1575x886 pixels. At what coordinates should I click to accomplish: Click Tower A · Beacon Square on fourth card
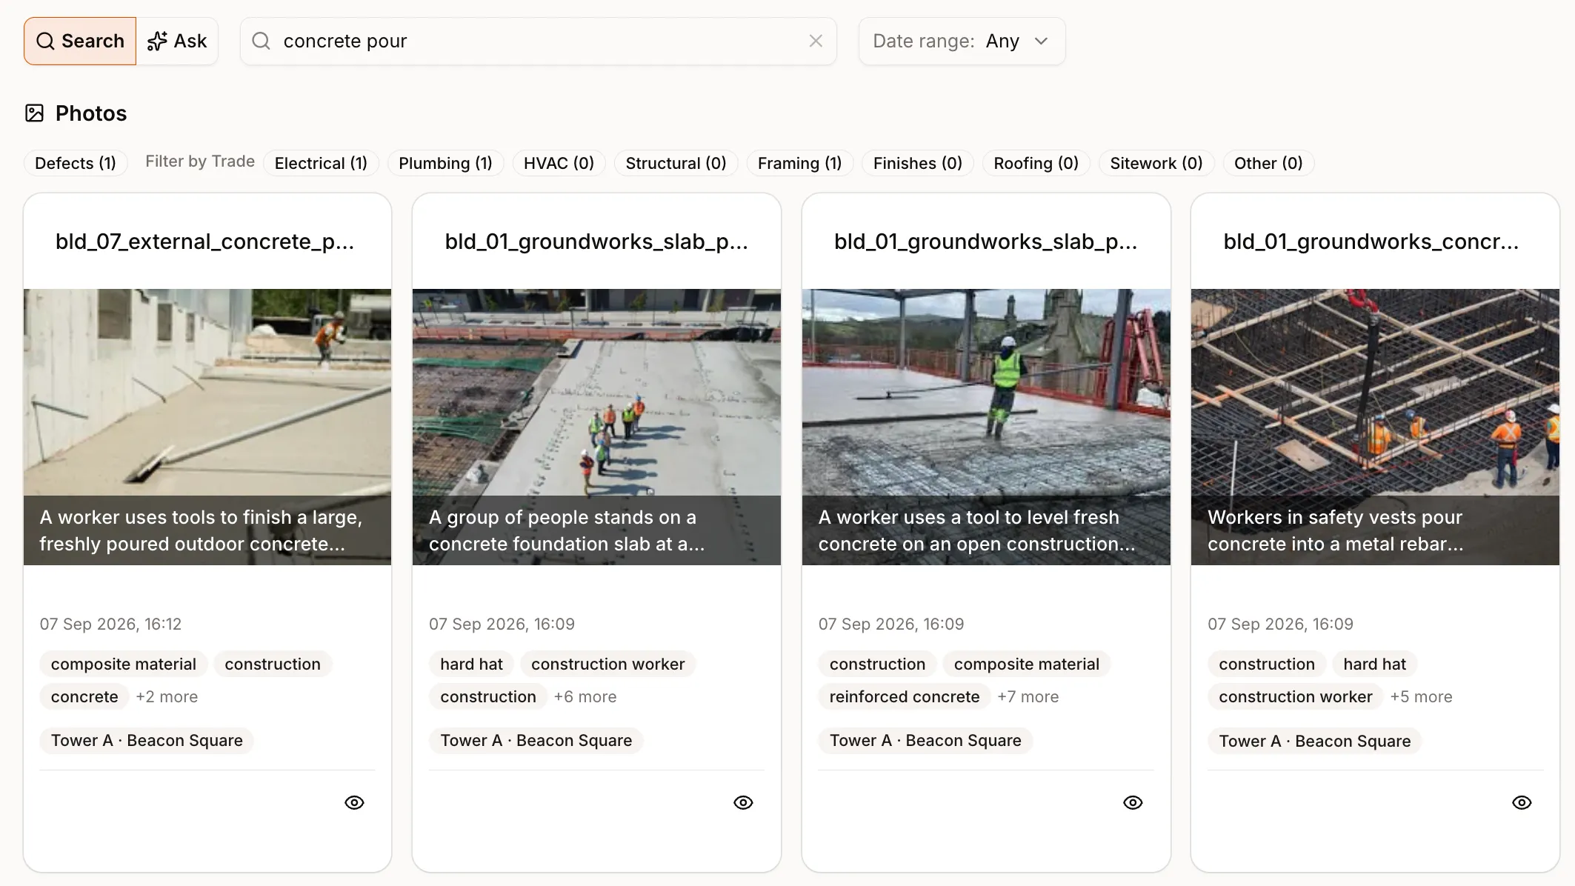(x=1315, y=741)
